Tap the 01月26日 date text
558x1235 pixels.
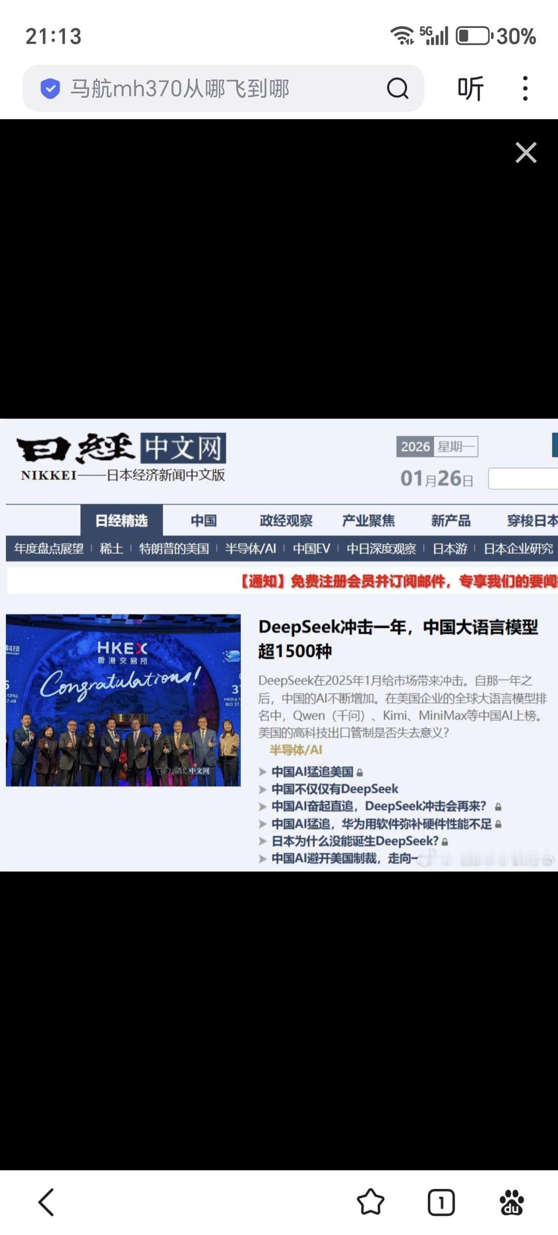[x=437, y=478]
